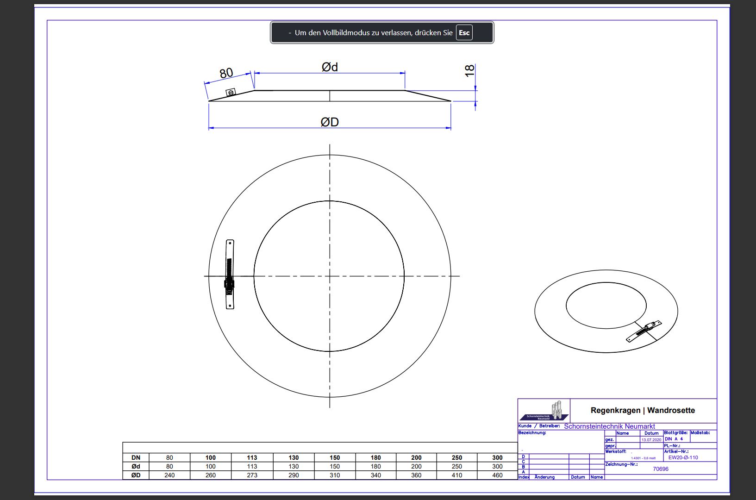Click the Ød row label in the size table
Screen dimensions: 756x500
pos(136,467)
